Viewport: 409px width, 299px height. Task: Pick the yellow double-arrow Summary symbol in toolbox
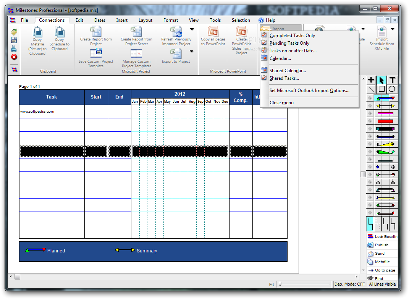(x=386, y=106)
